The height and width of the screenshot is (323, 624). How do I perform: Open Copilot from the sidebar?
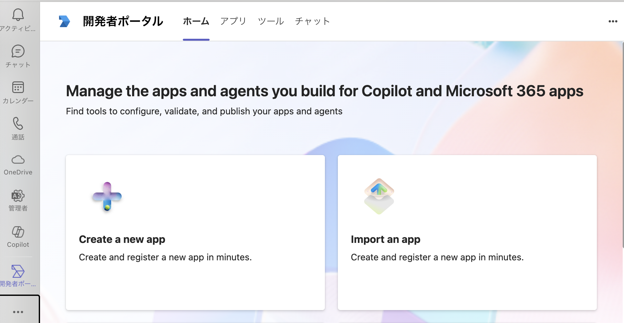click(18, 232)
